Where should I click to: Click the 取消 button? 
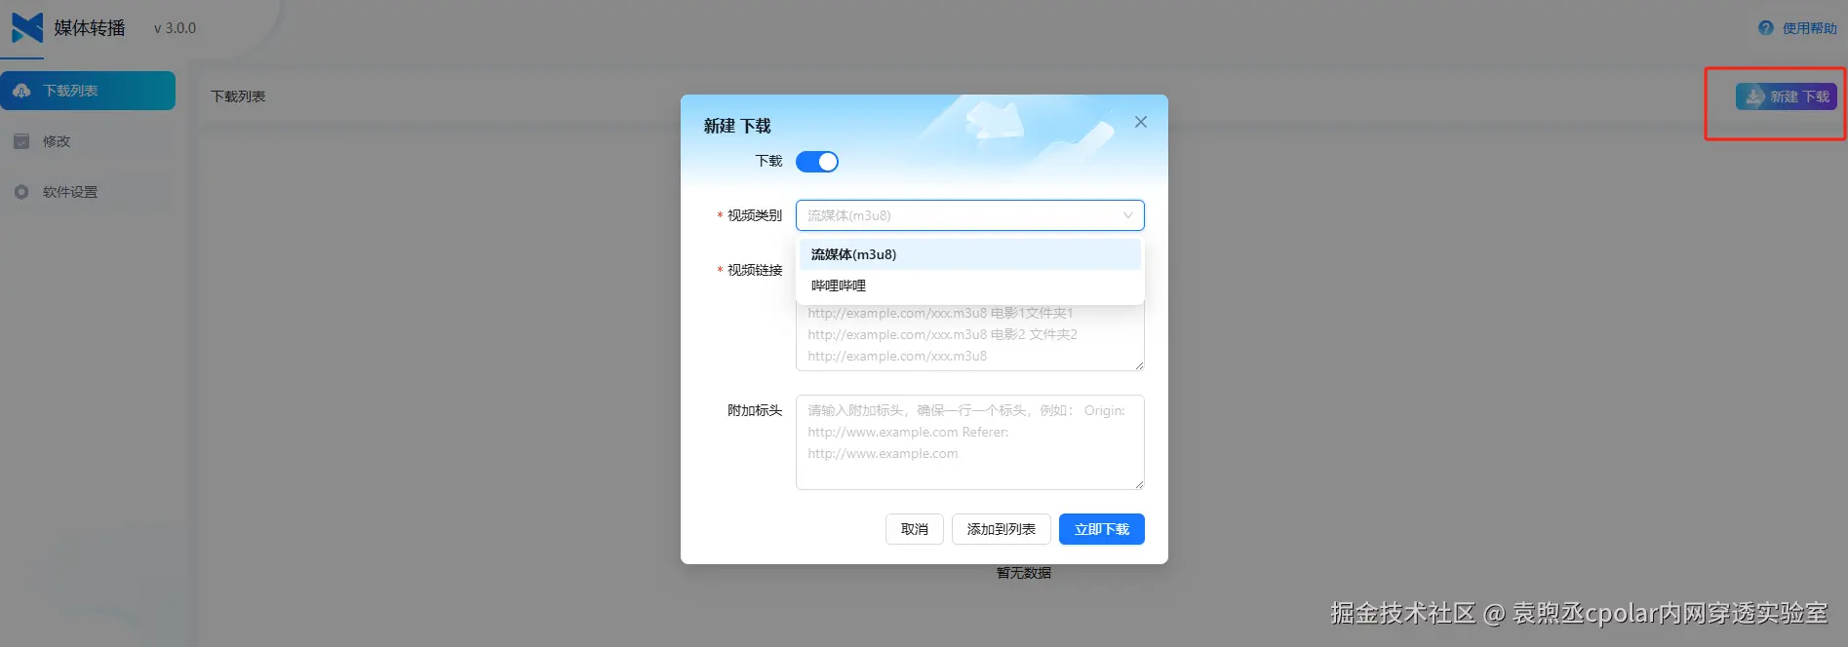point(915,529)
